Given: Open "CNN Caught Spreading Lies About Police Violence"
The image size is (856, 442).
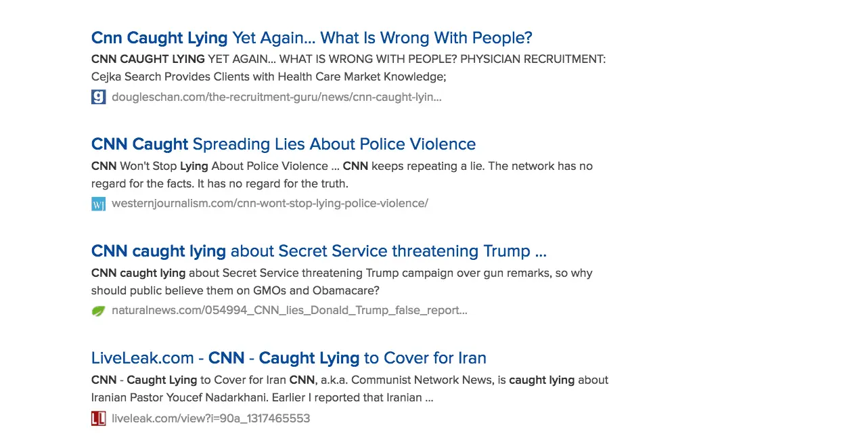Looking at the screenshot, I should (283, 144).
